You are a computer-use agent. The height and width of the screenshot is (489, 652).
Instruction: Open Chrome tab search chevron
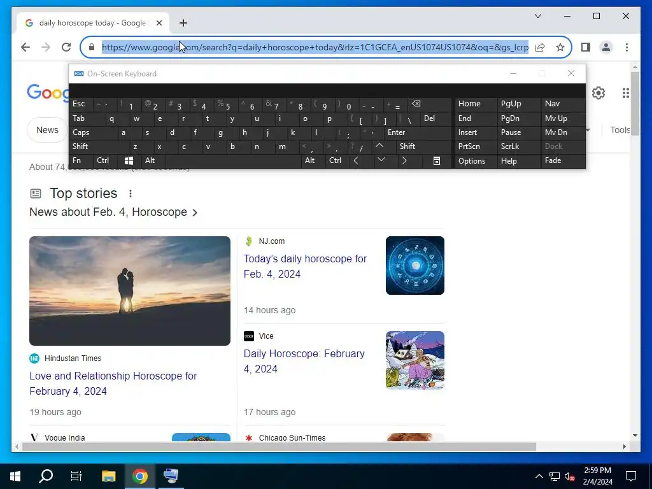click(x=537, y=16)
